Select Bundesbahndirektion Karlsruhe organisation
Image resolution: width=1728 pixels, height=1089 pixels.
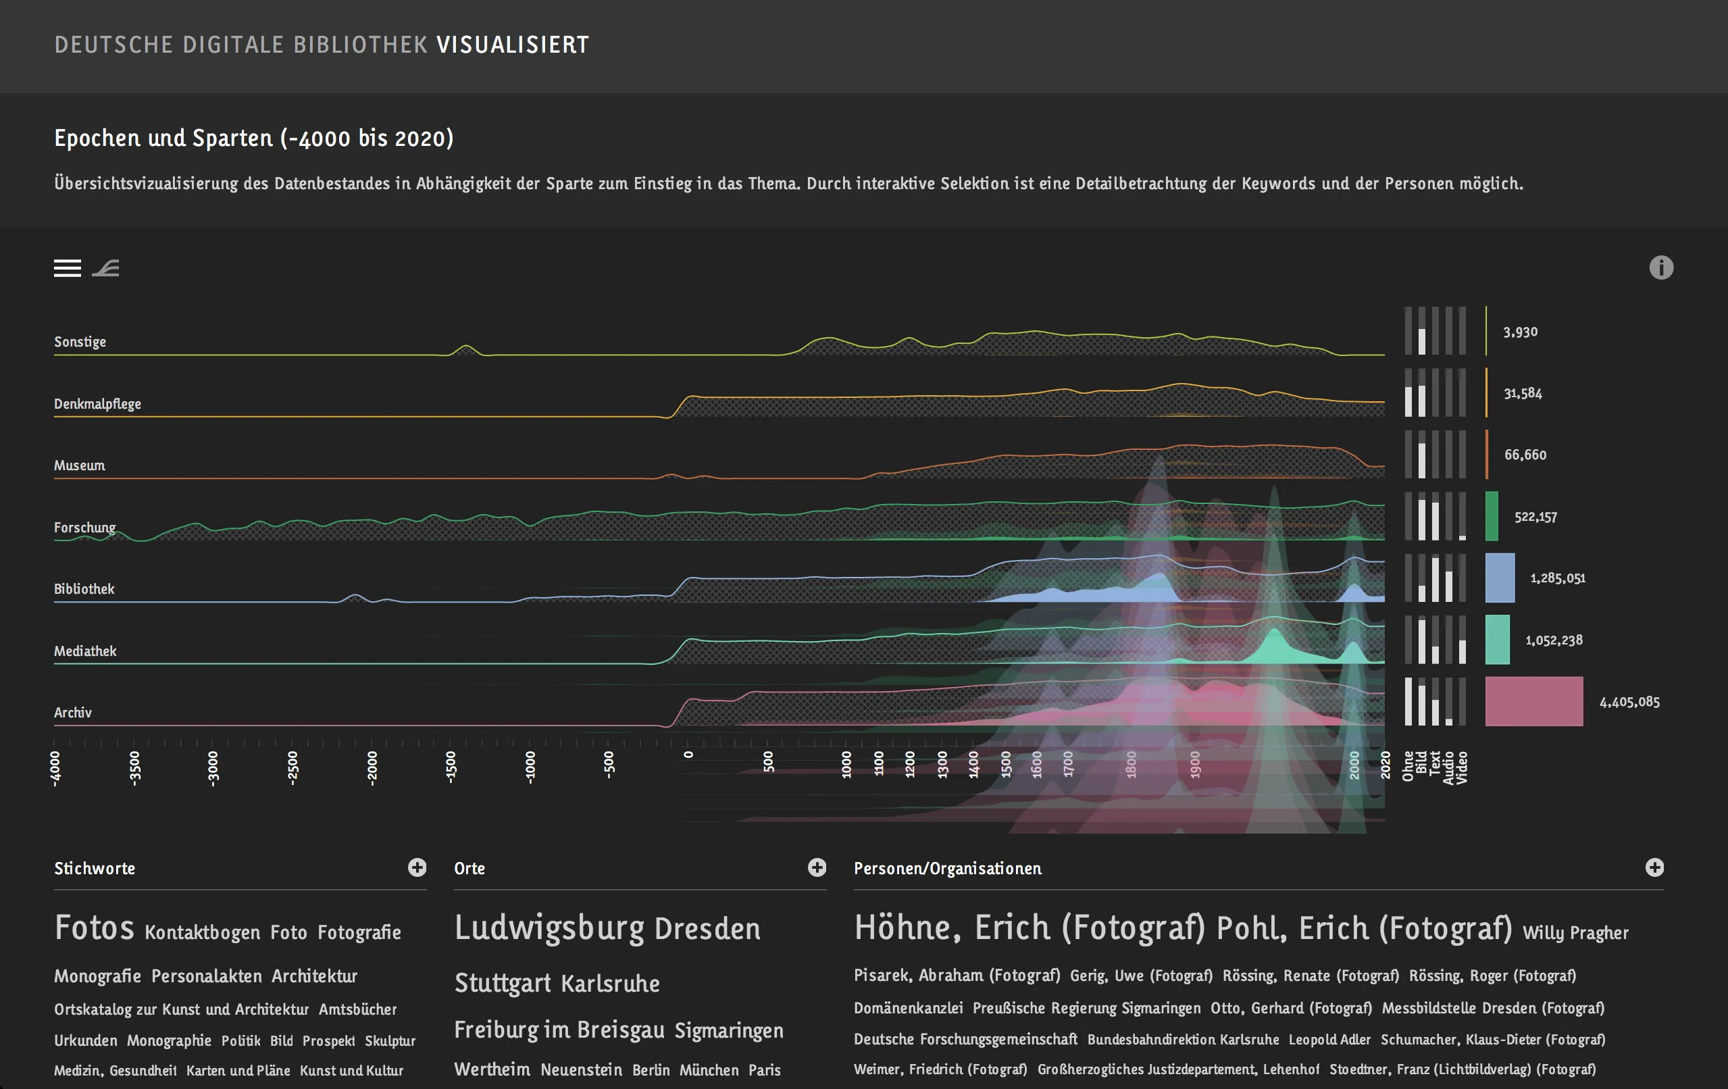1183,1039
